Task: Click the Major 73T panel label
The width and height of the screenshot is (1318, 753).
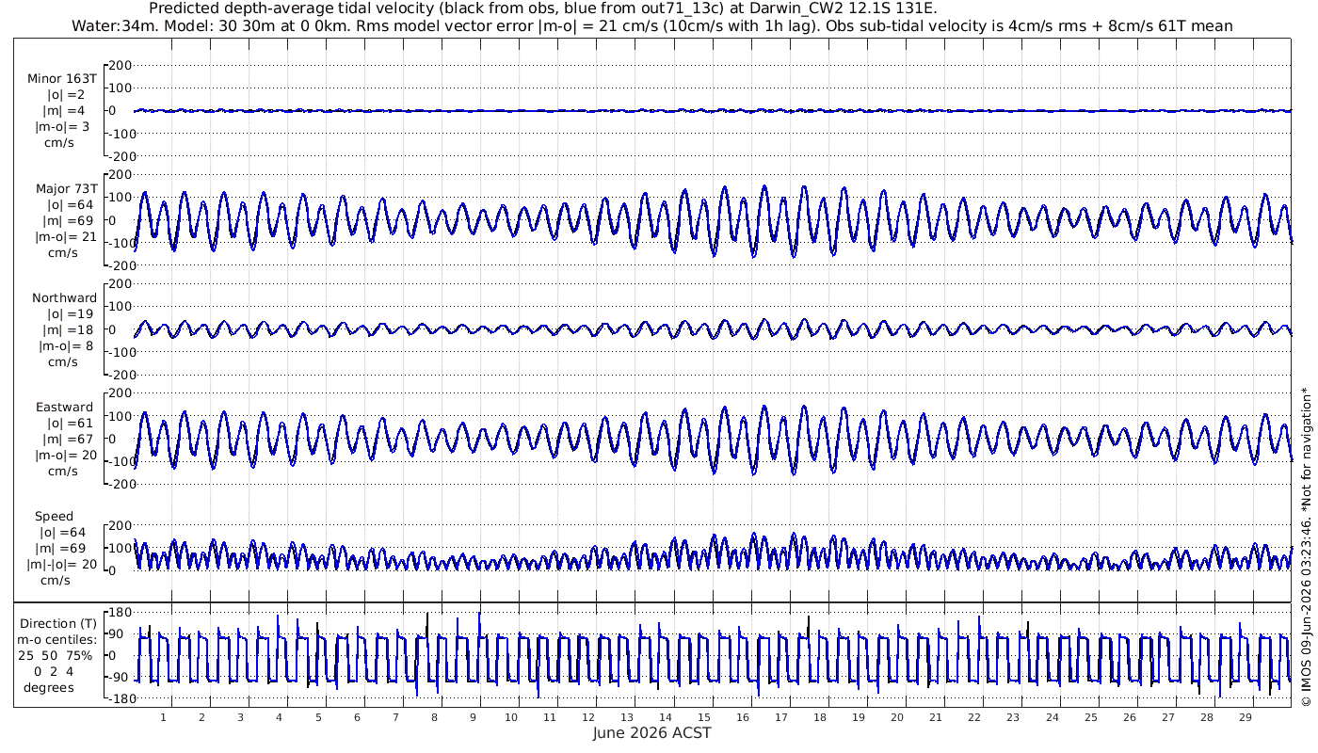Action: tap(66, 188)
